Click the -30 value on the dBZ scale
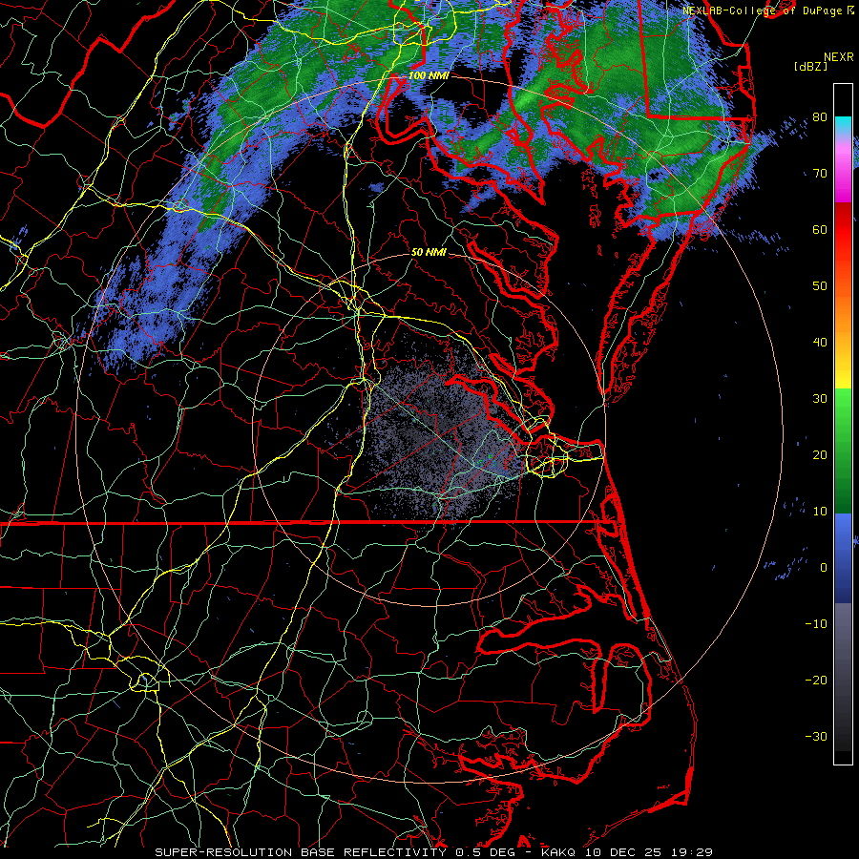This screenshot has height=859, width=859. 816,737
